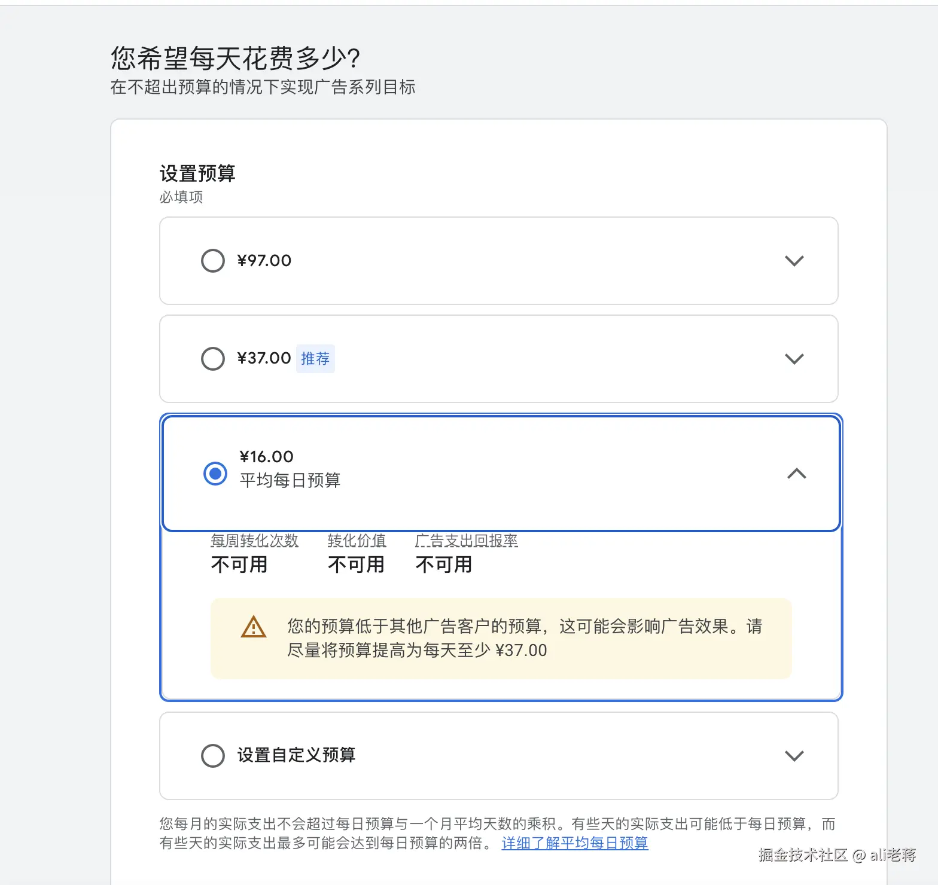Click the warning triangle icon
The image size is (938, 885).
point(254,627)
